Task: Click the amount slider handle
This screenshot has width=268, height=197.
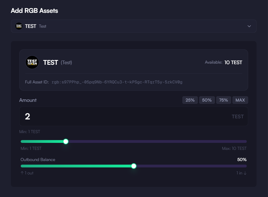Action: pyautogui.click(x=66, y=141)
